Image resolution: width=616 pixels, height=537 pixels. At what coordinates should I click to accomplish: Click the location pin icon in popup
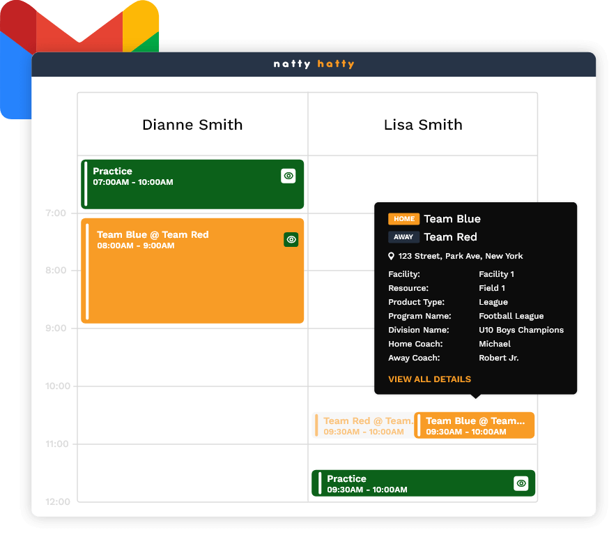392,256
